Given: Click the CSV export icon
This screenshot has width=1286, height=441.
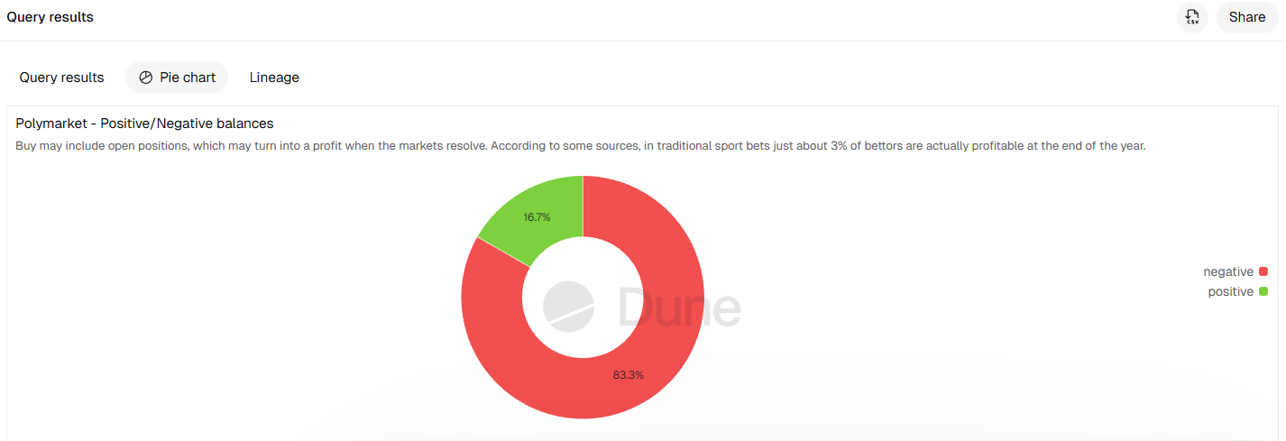Looking at the screenshot, I should click(x=1192, y=17).
